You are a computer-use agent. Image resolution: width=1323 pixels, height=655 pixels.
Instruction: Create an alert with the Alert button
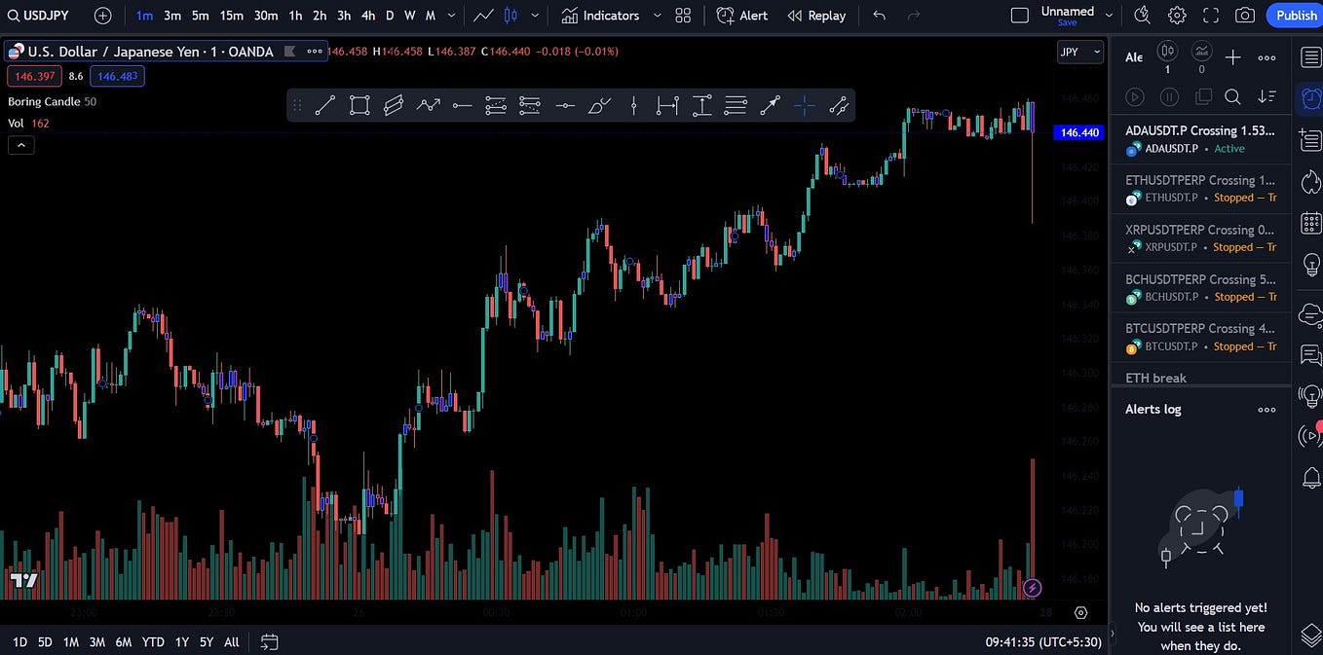pos(741,15)
